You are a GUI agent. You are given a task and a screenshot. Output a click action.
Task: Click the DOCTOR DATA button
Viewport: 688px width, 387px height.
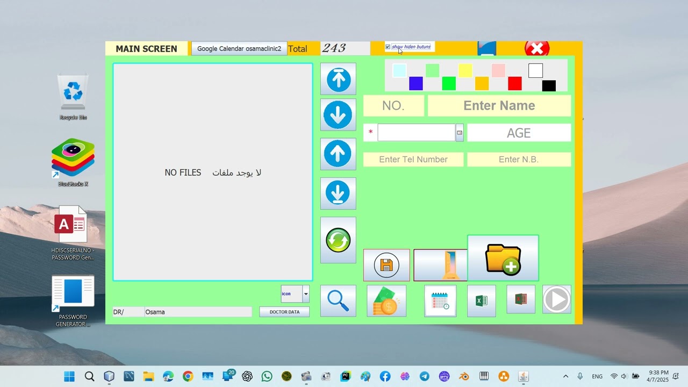click(284, 312)
